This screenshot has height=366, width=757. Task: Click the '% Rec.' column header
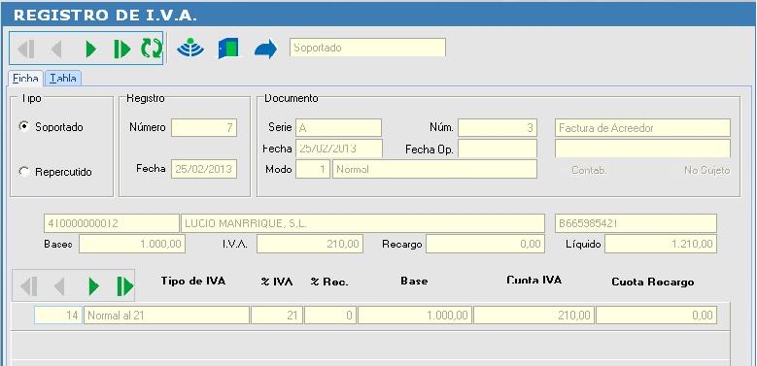tap(329, 283)
